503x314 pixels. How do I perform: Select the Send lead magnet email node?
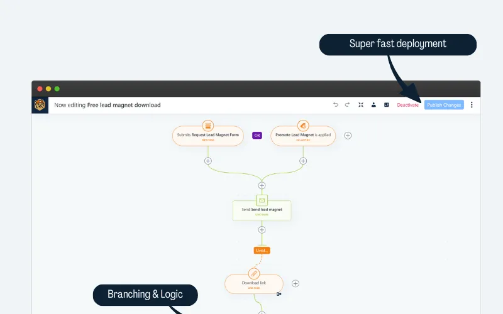click(x=262, y=210)
